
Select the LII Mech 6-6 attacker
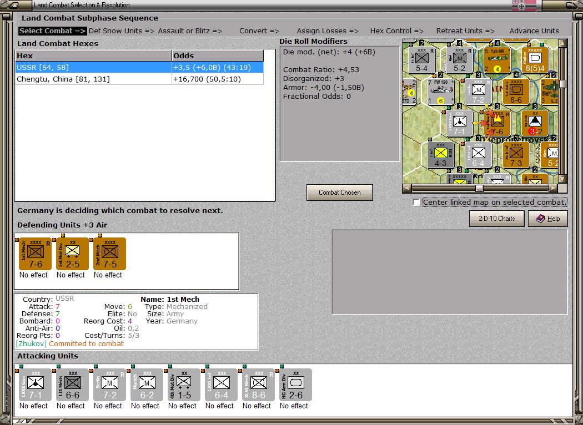pyautogui.click(x=73, y=385)
